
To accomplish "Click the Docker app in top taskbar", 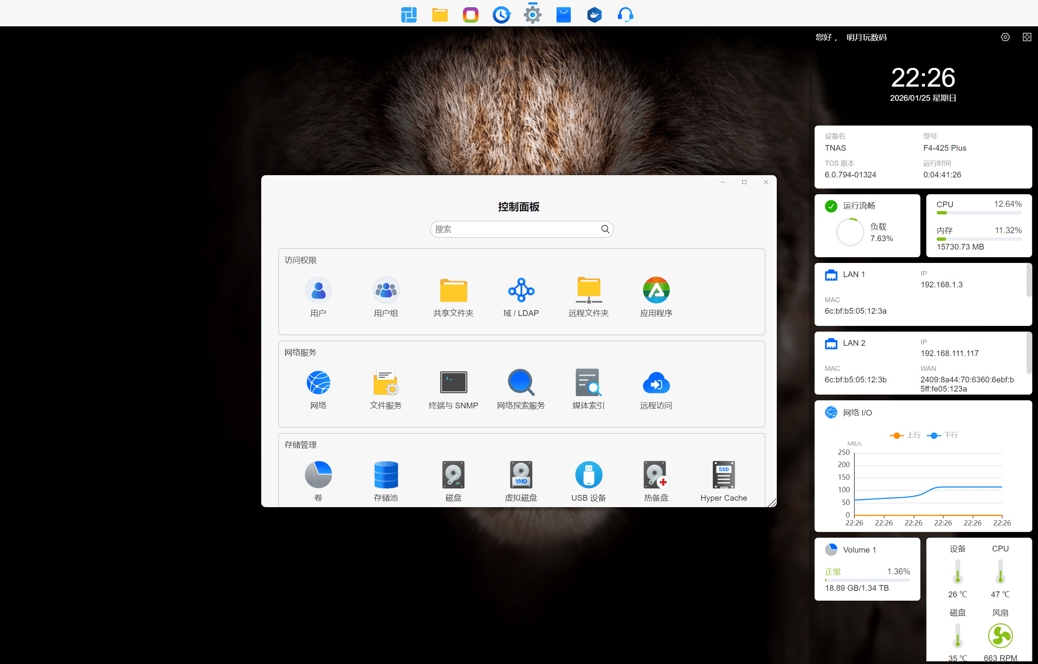I will tap(594, 15).
